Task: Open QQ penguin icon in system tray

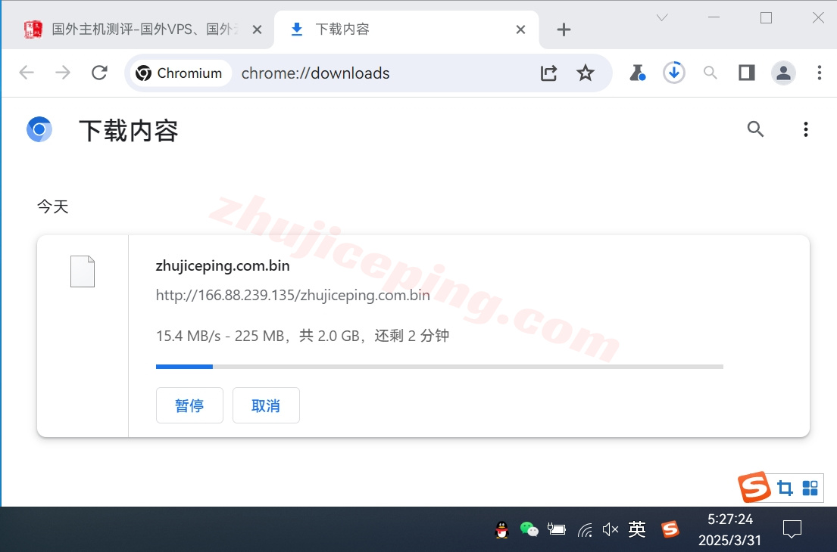Action: (501, 529)
